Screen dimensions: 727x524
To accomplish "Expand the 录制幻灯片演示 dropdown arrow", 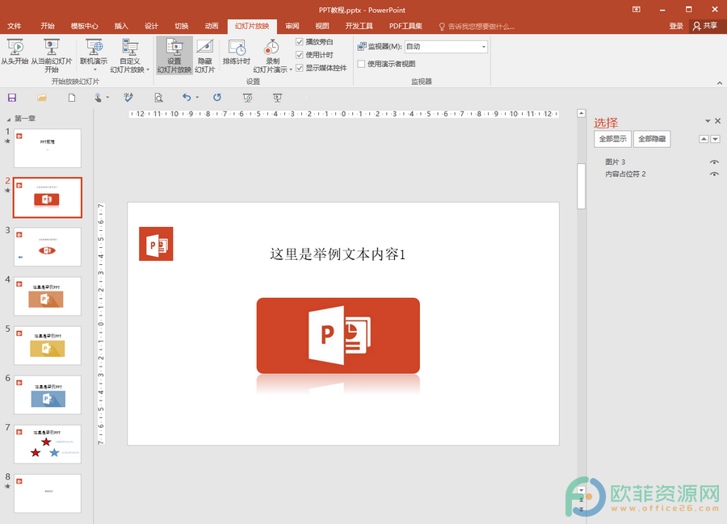I will click(291, 70).
